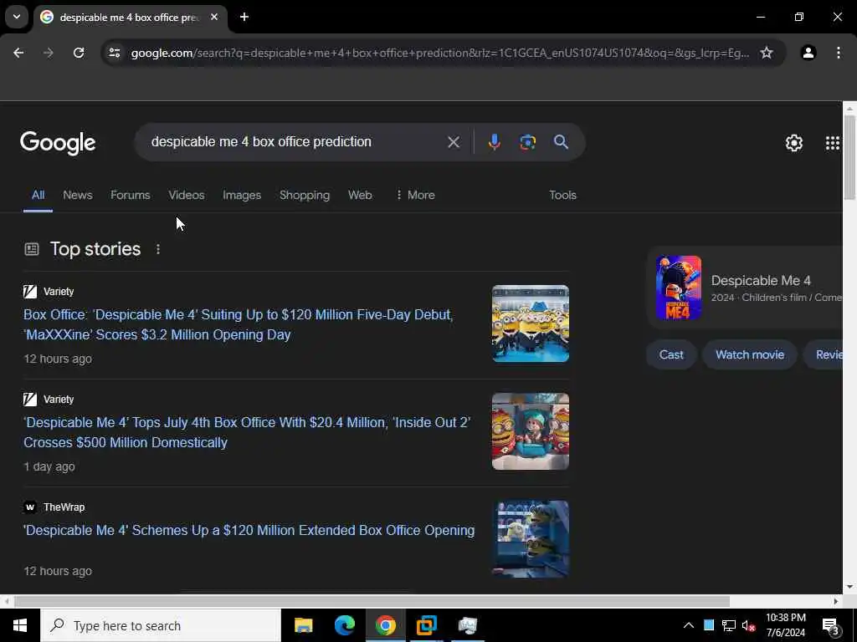Search by image with Google Lens
Viewport: 857px width, 642px height.
(527, 142)
